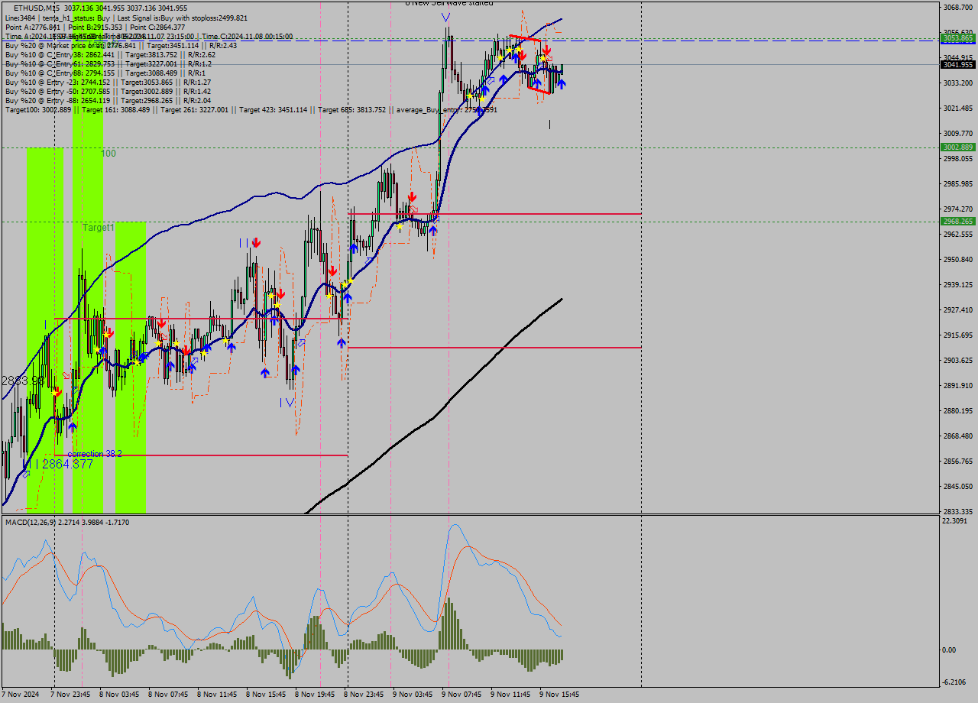Click the 2833.335 price scale value
This screenshot has height=703, width=978.
(x=957, y=511)
